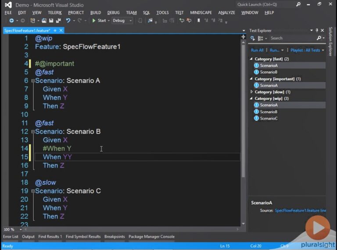Click the editor's vertical scrollbar
The width and height of the screenshot is (337, 250).
[x=244, y=109]
